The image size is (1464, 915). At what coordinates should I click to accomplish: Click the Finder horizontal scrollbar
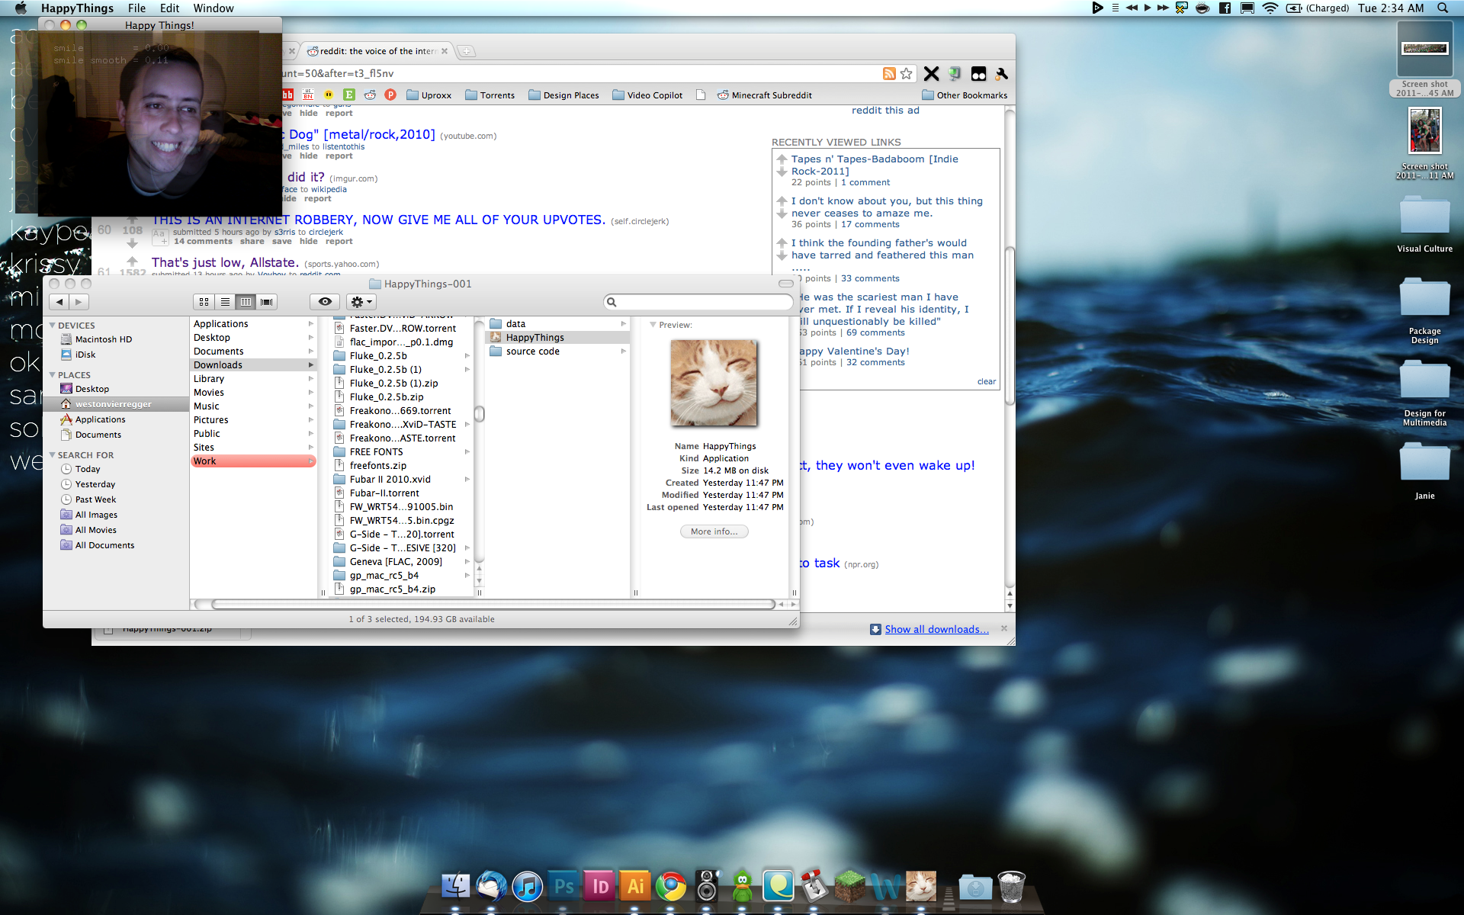(x=492, y=604)
